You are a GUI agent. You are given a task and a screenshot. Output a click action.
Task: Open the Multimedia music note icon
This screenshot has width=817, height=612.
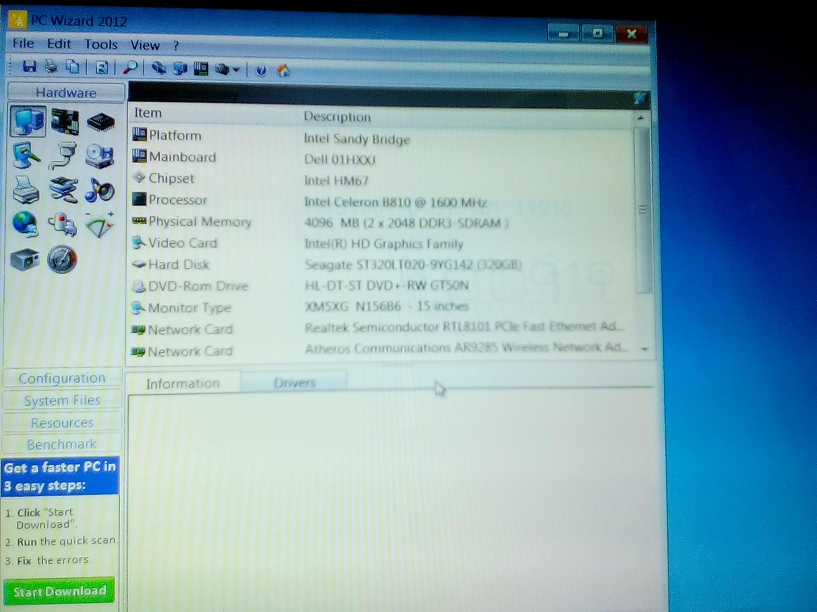99,190
